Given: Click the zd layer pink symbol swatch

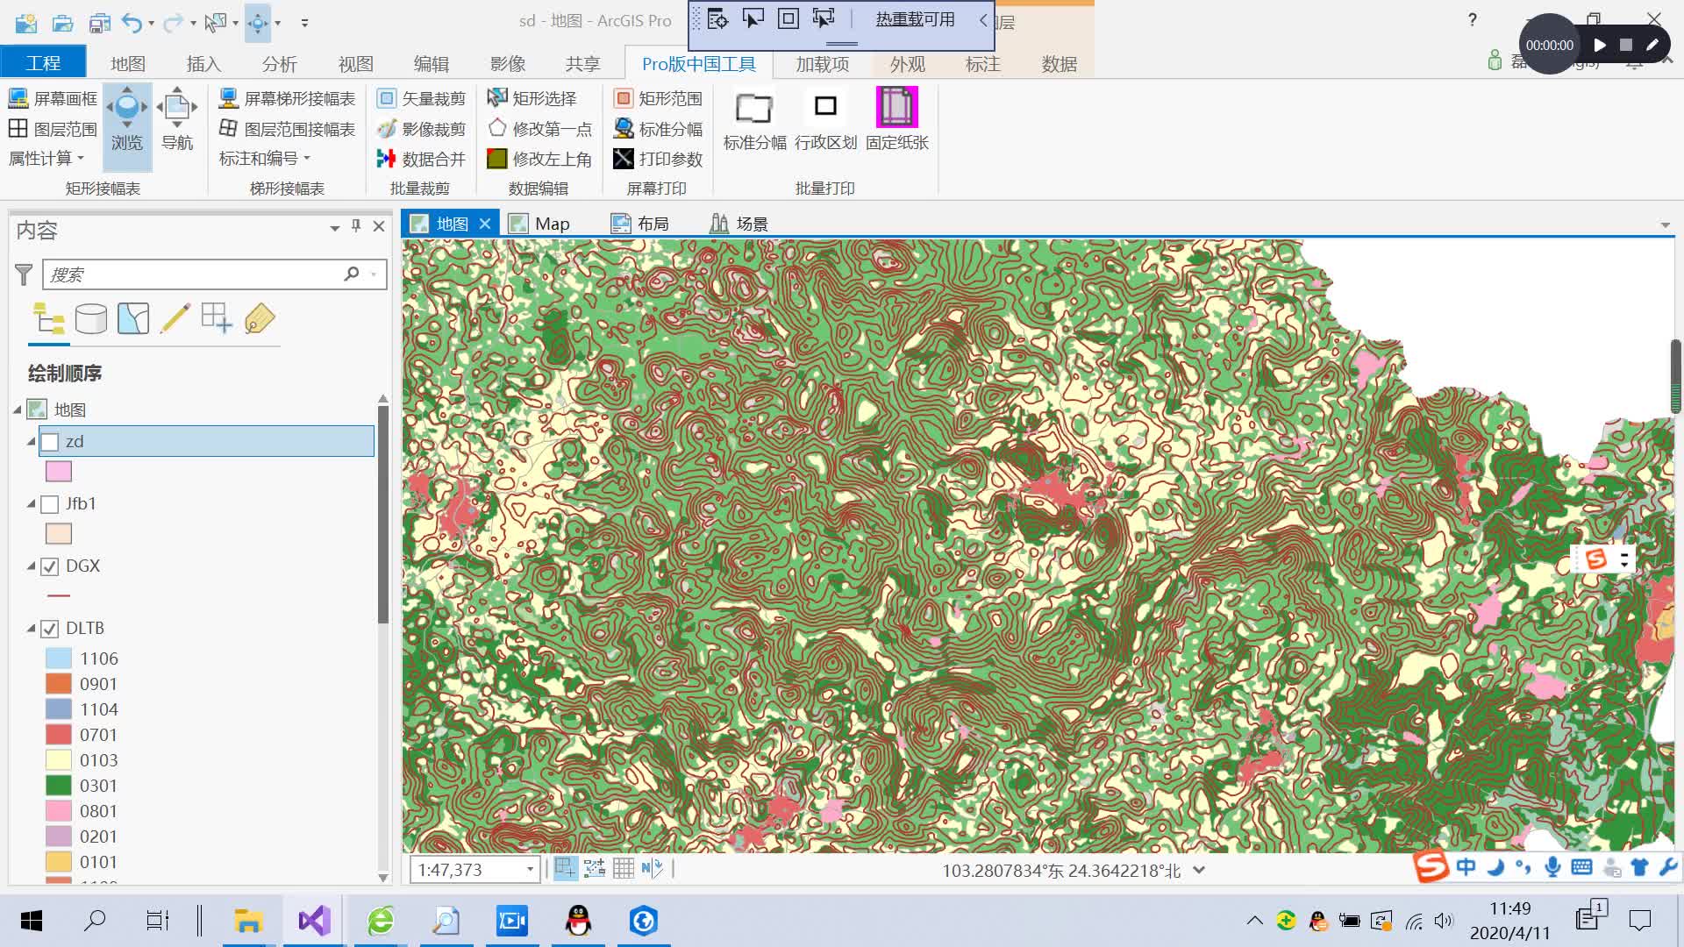Looking at the screenshot, I should click(59, 472).
